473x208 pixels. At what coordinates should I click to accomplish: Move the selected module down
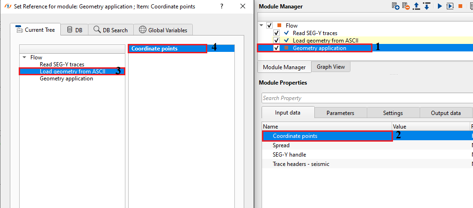click(x=426, y=7)
